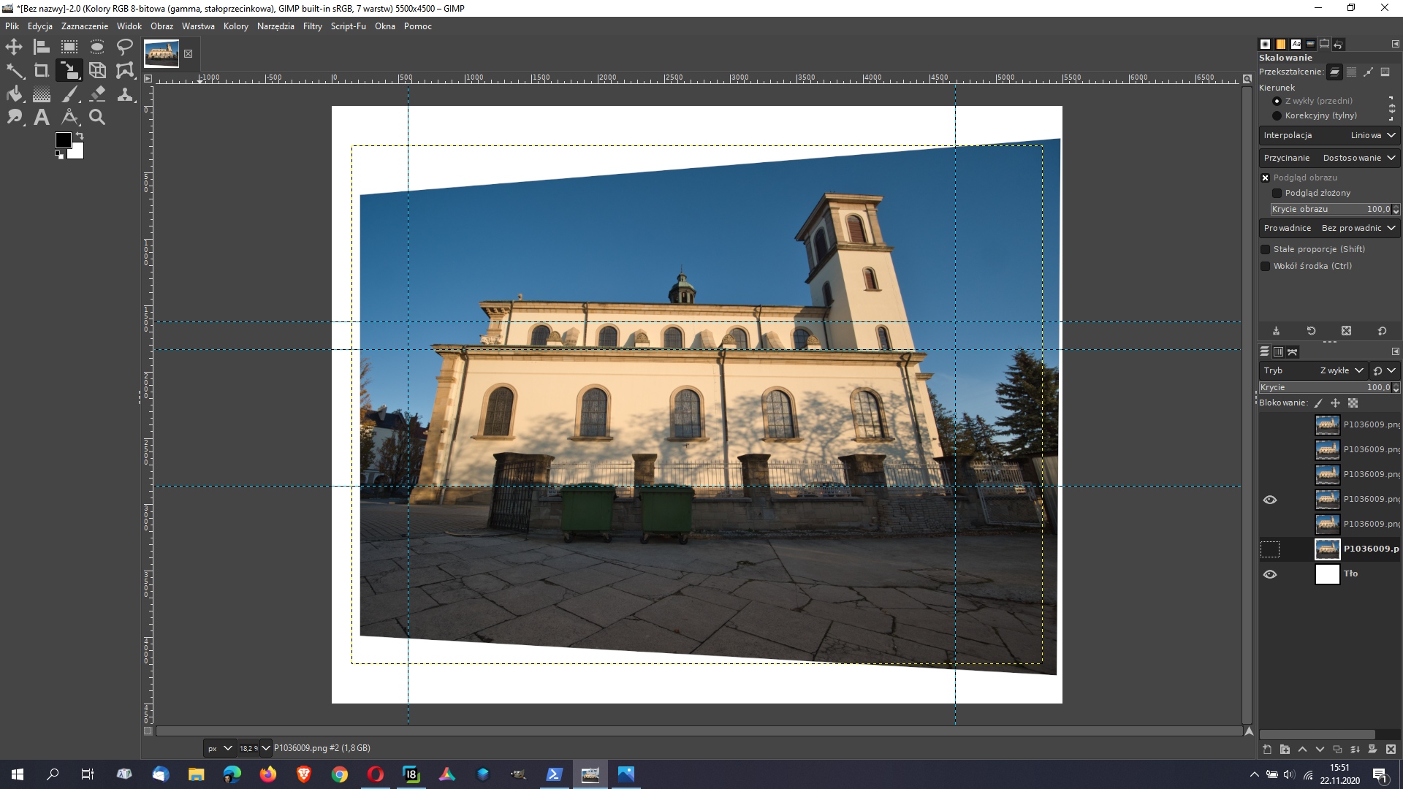Enable Wokół środka (Ctrl) checkbox

click(1265, 266)
